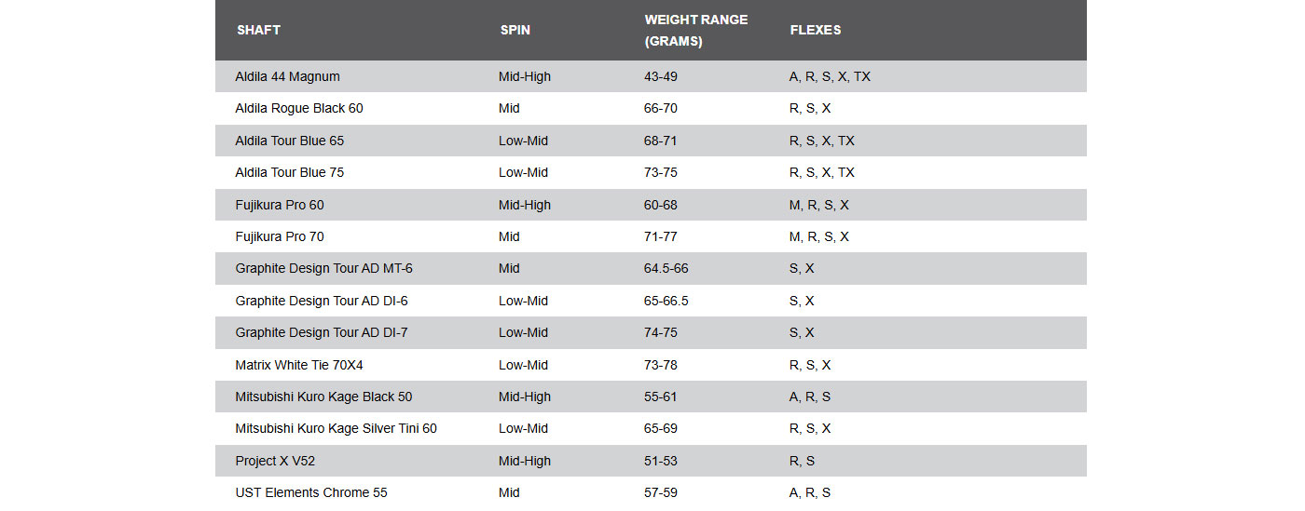This screenshot has width=1305, height=511.
Task: Click the 43-49 weight range cell
Action: (660, 76)
